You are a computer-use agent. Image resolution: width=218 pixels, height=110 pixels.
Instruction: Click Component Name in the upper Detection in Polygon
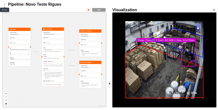click(90, 36)
